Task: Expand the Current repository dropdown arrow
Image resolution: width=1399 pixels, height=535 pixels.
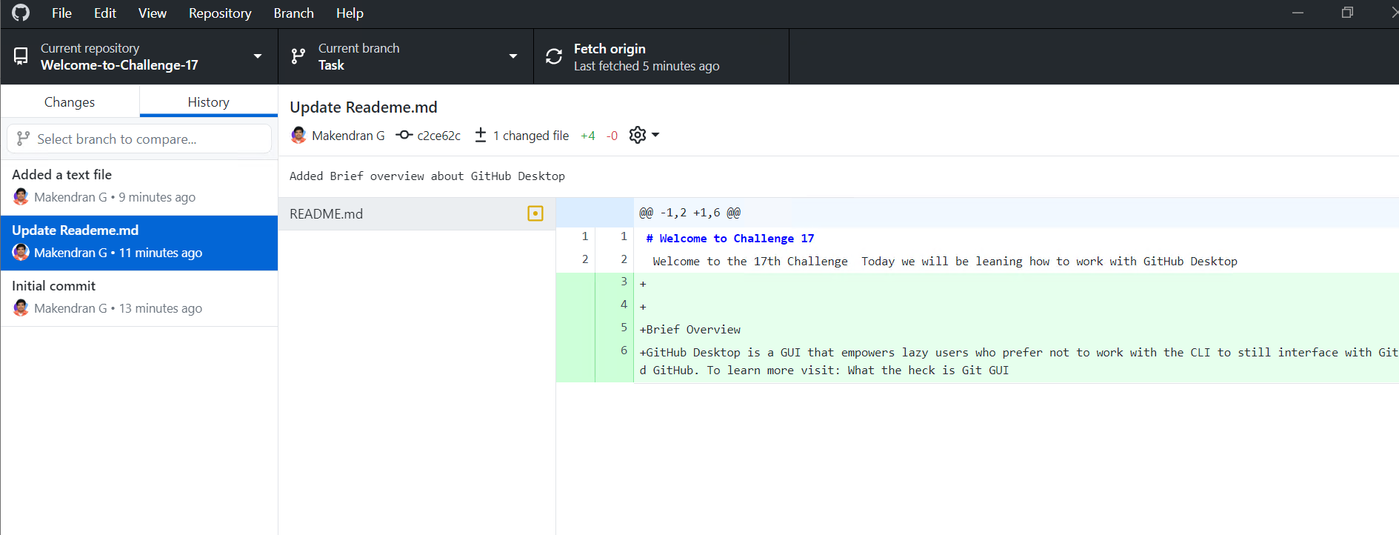Action: (258, 56)
